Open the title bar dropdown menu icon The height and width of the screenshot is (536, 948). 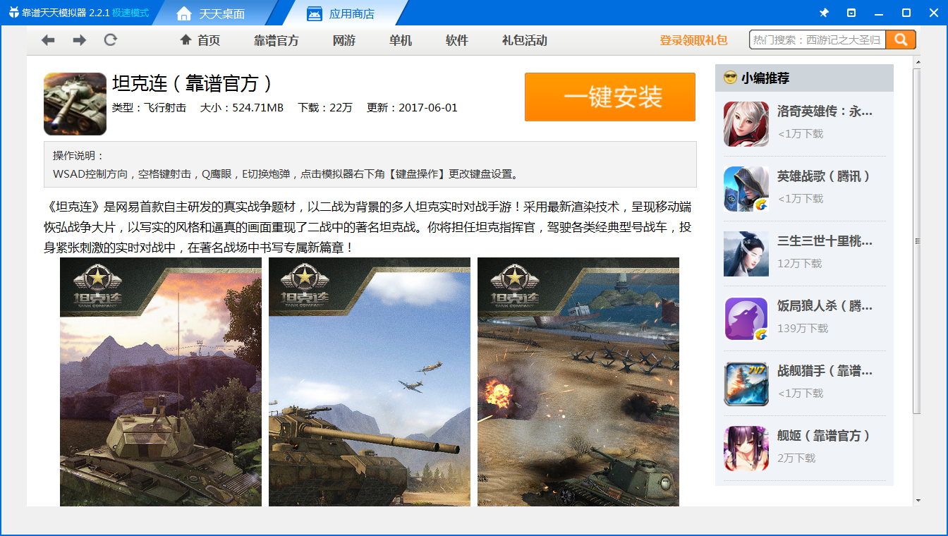coord(851,13)
